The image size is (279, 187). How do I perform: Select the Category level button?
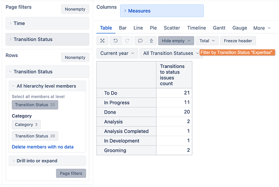click(x=26, y=125)
